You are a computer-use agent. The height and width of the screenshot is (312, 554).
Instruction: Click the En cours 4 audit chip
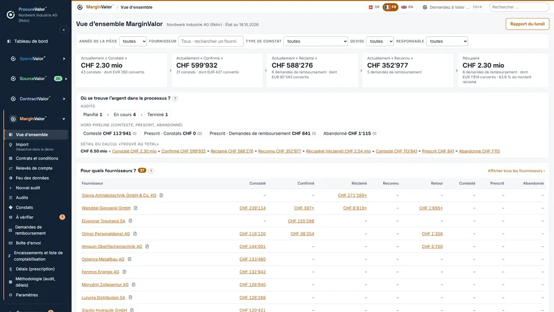click(x=125, y=114)
